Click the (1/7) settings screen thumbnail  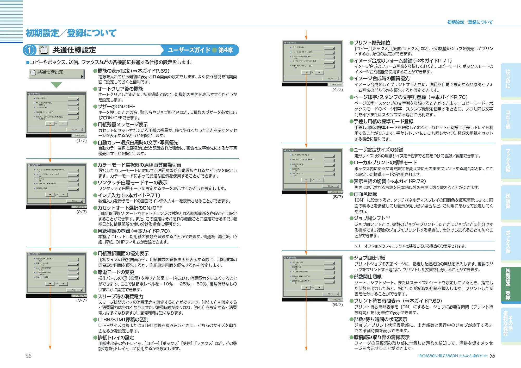pos(56,114)
